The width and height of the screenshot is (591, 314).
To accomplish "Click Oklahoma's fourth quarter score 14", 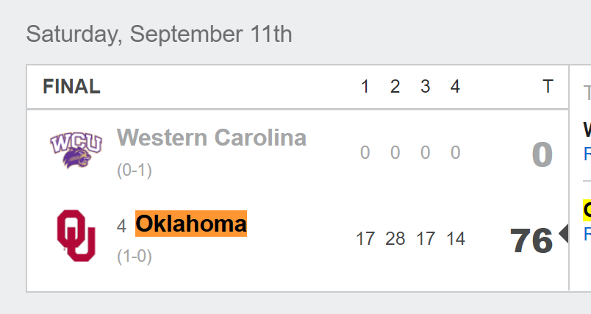I will (455, 239).
